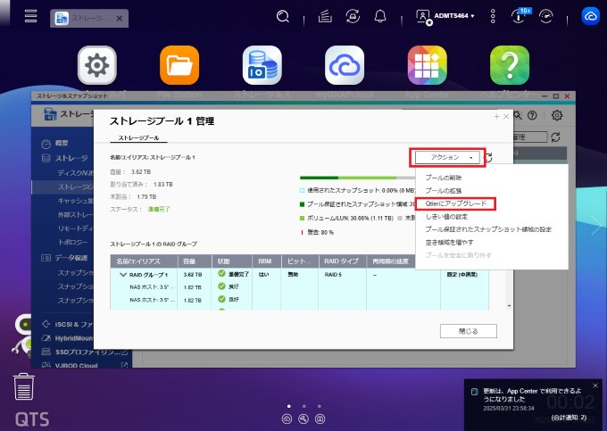Open SSDプロファイリング sidebar item
This screenshot has height=431, width=607.
pyautogui.click(x=85, y=352)
